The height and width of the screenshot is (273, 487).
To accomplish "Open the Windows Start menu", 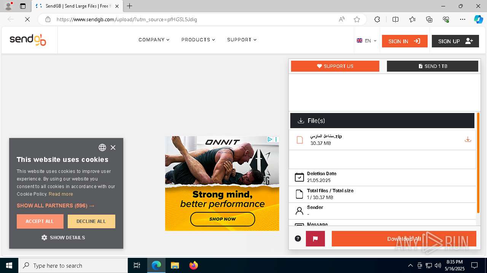I will click(9, 265).
